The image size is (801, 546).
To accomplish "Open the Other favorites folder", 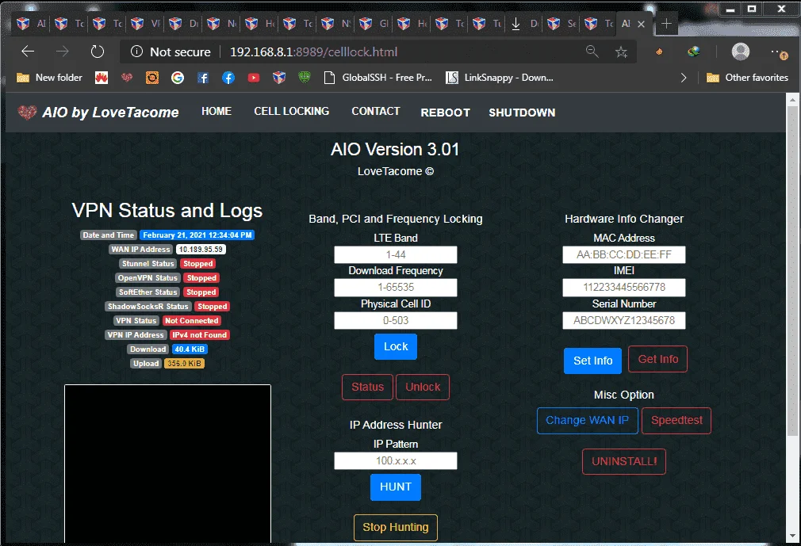I will coord(747,78).
